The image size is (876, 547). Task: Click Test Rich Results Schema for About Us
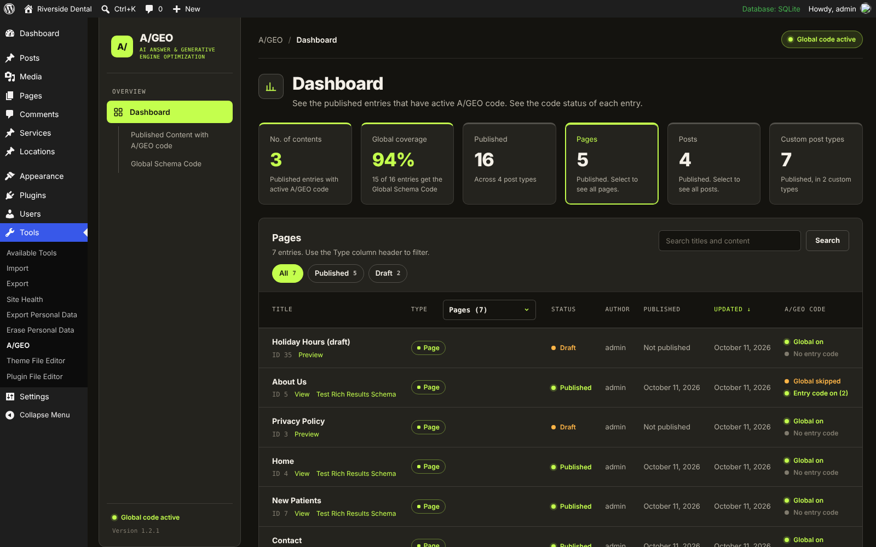pyautogui.click(x=356, y=394)
